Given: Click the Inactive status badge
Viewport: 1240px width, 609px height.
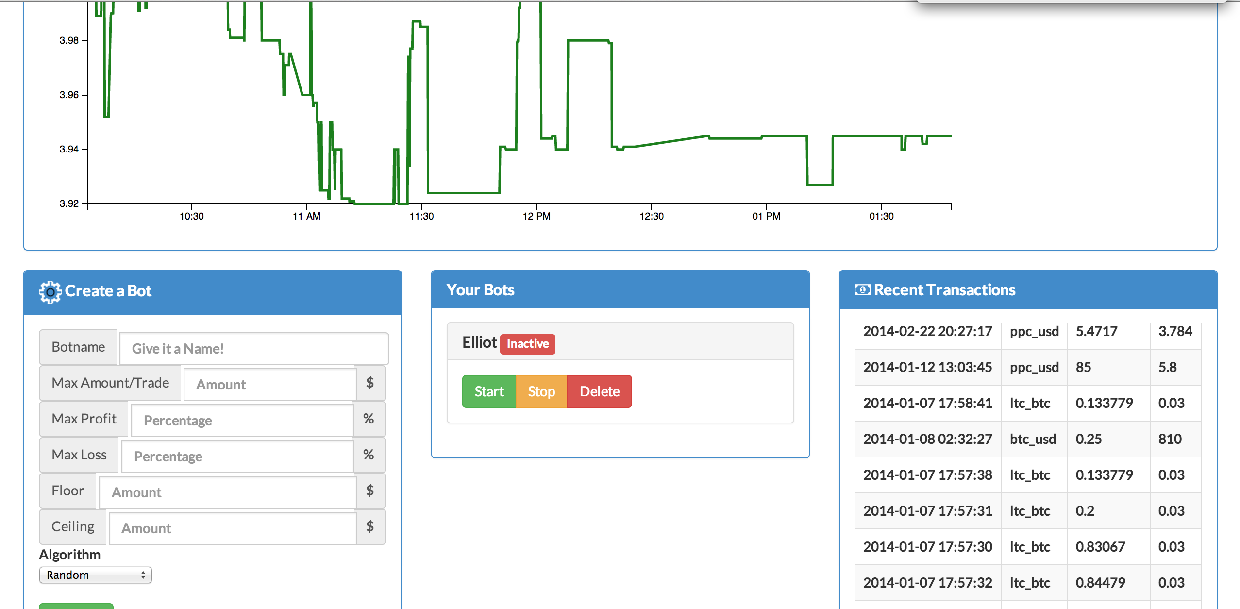Looking at the screenshot, I should coord(528,344).
